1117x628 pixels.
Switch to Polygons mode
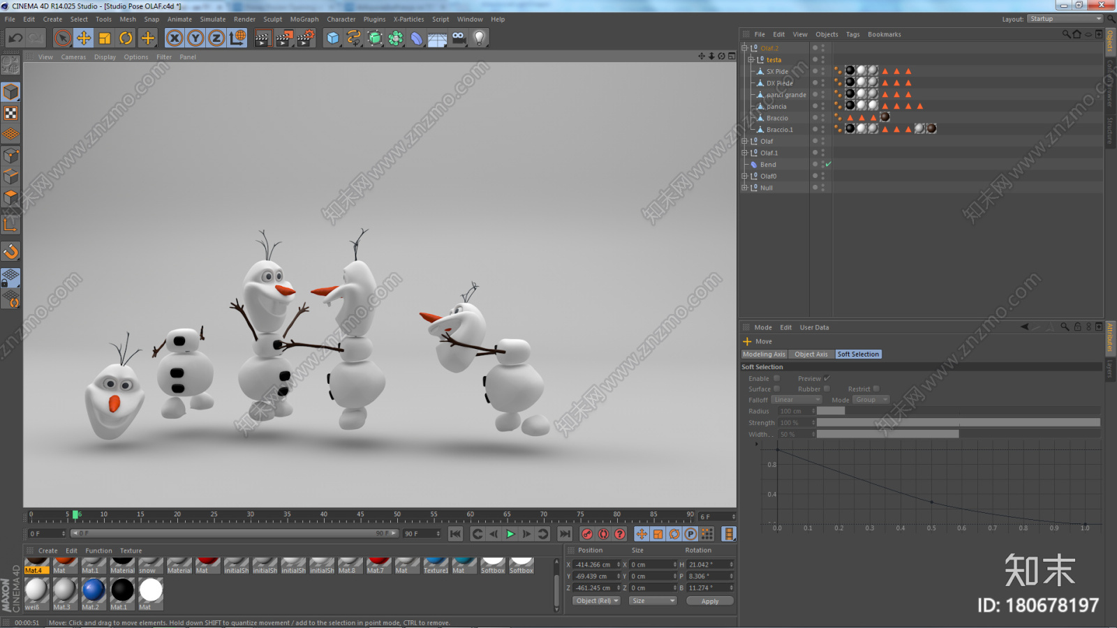(10, 197)
